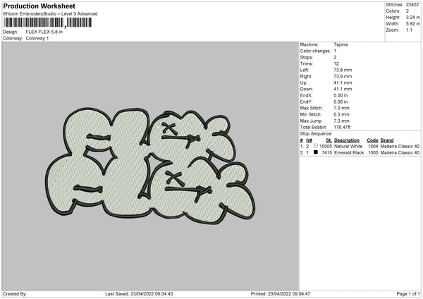Click the EndY value 0.00 in

[341, 102]
